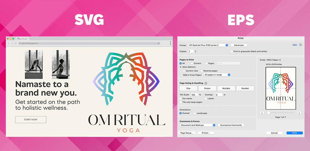The image size is (310, 151).
Task: Click the print preview thumbnail
Action: point(281,88)
